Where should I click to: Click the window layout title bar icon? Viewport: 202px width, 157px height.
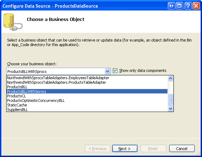pos(180,6)
